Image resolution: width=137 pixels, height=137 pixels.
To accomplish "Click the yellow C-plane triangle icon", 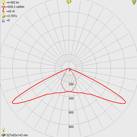I will [134, 2].
